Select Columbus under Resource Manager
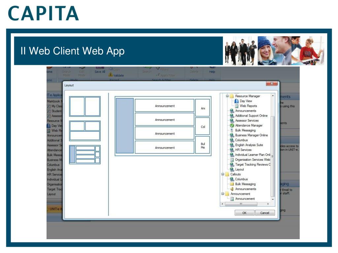The width and height of the screenshot is (338, 253). 241,140
